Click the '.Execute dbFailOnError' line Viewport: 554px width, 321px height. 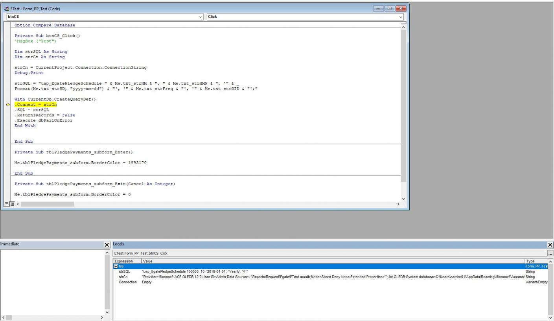pos(44,120)
